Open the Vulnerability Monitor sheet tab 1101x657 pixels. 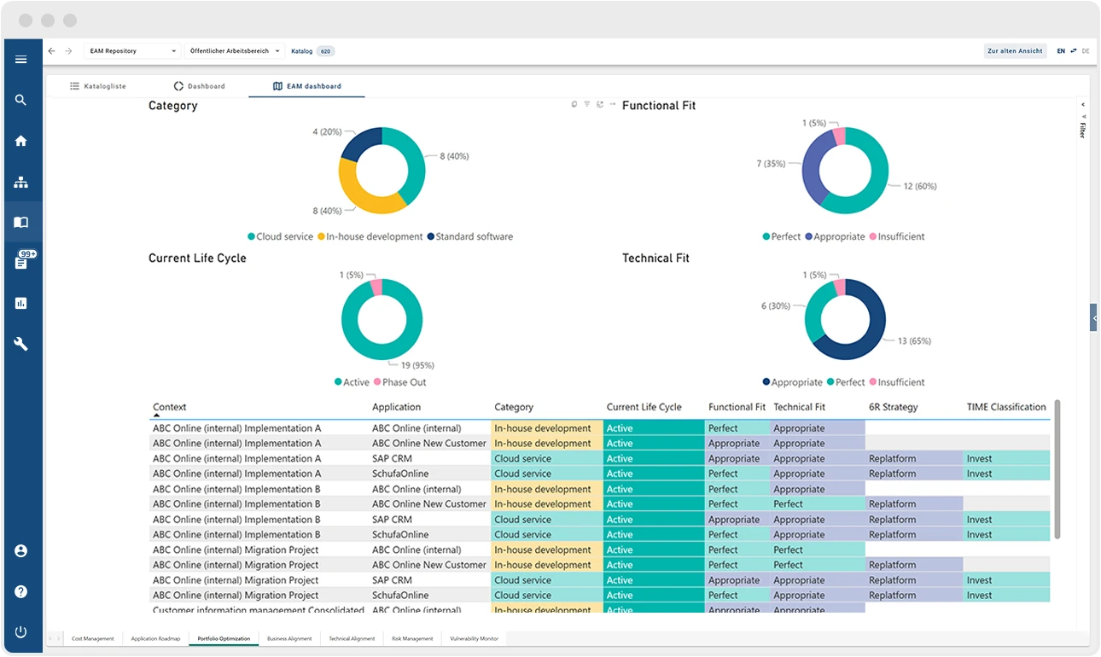(474, 638)
